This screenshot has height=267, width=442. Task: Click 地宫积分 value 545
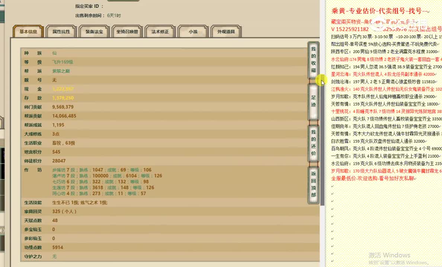[56, 152]
